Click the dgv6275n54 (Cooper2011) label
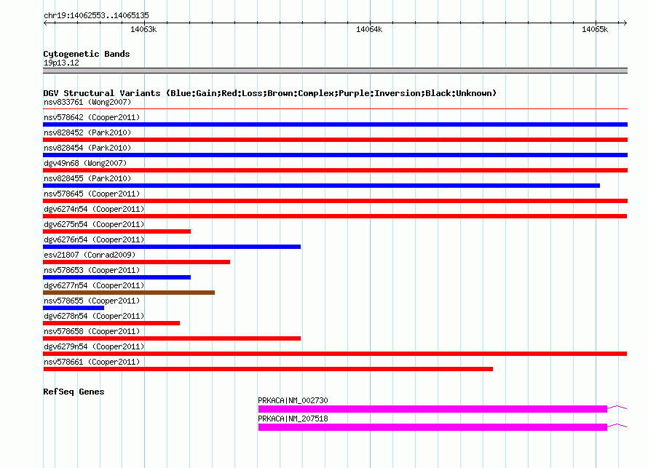Screen dimensions: 648x468 (x=94, y=224)
